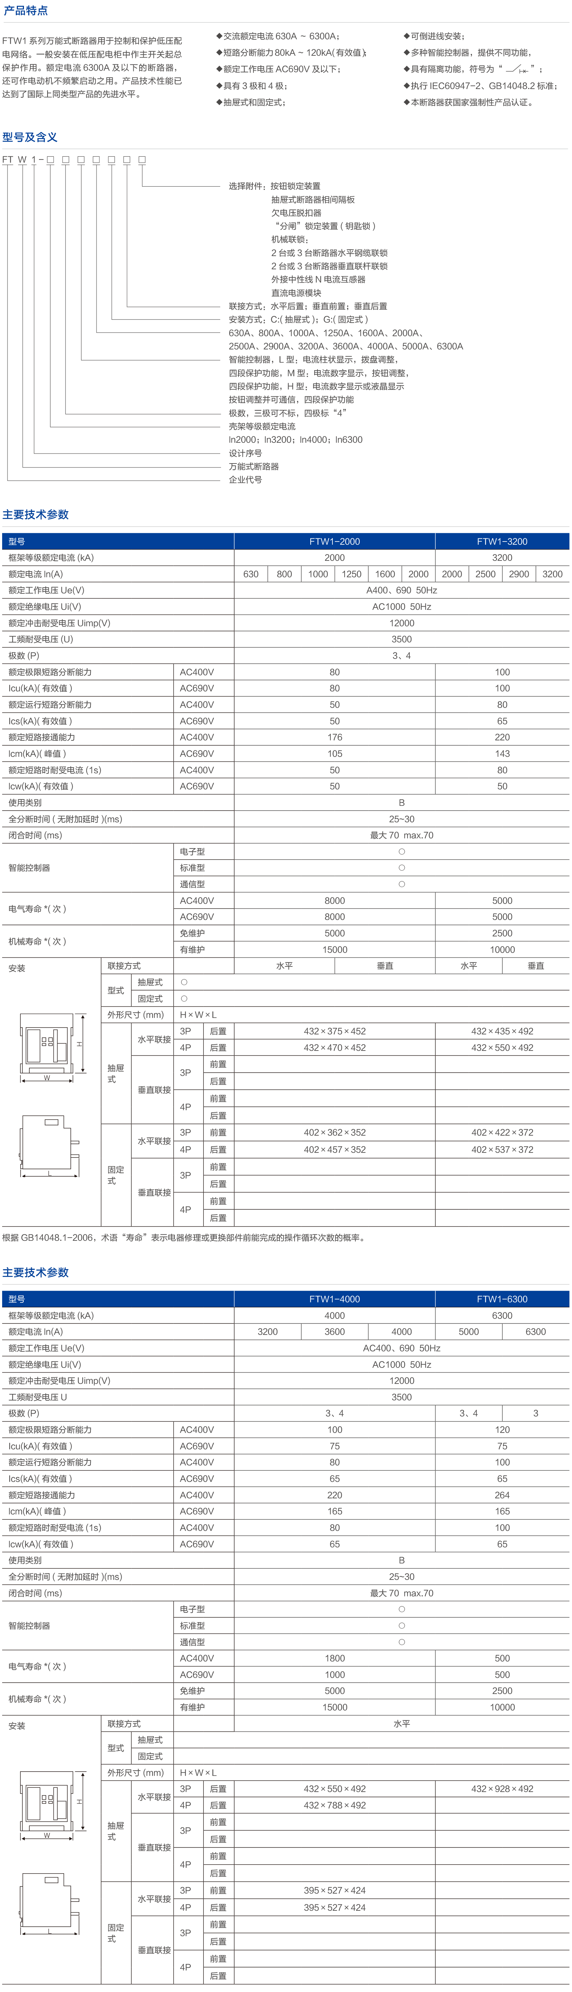Select the 'FTW1-6300' column header
This screenshot has height=1992, width=572.
tap(502, 1299)
